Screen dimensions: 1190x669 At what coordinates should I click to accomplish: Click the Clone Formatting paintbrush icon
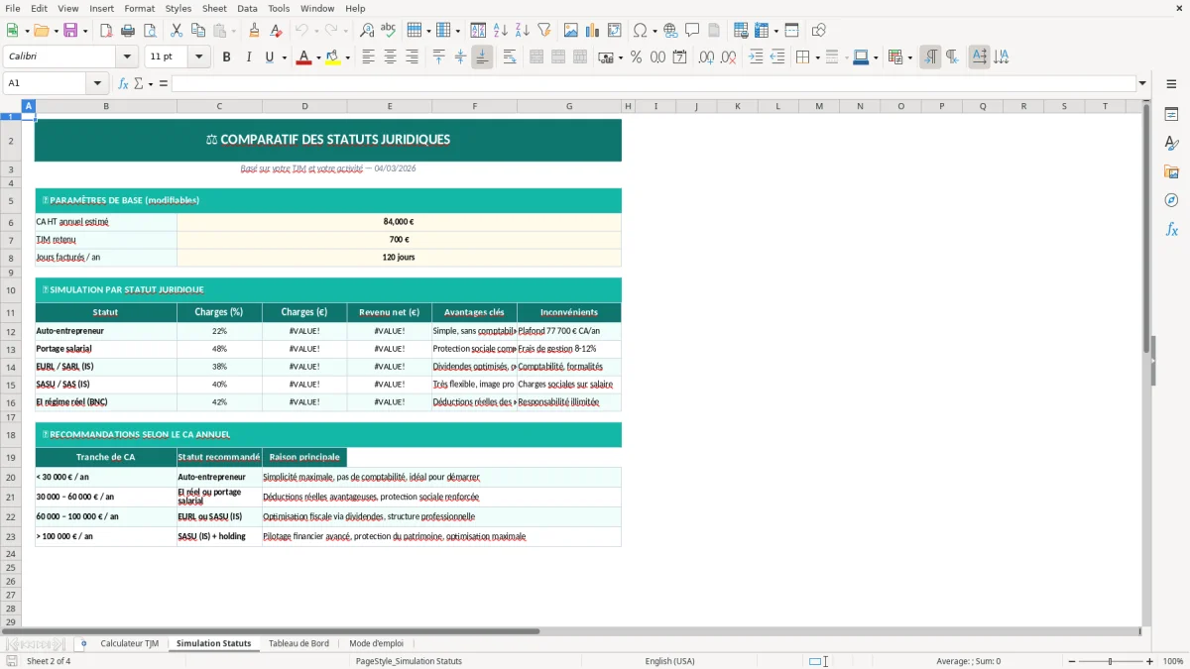tap(255, 31)
